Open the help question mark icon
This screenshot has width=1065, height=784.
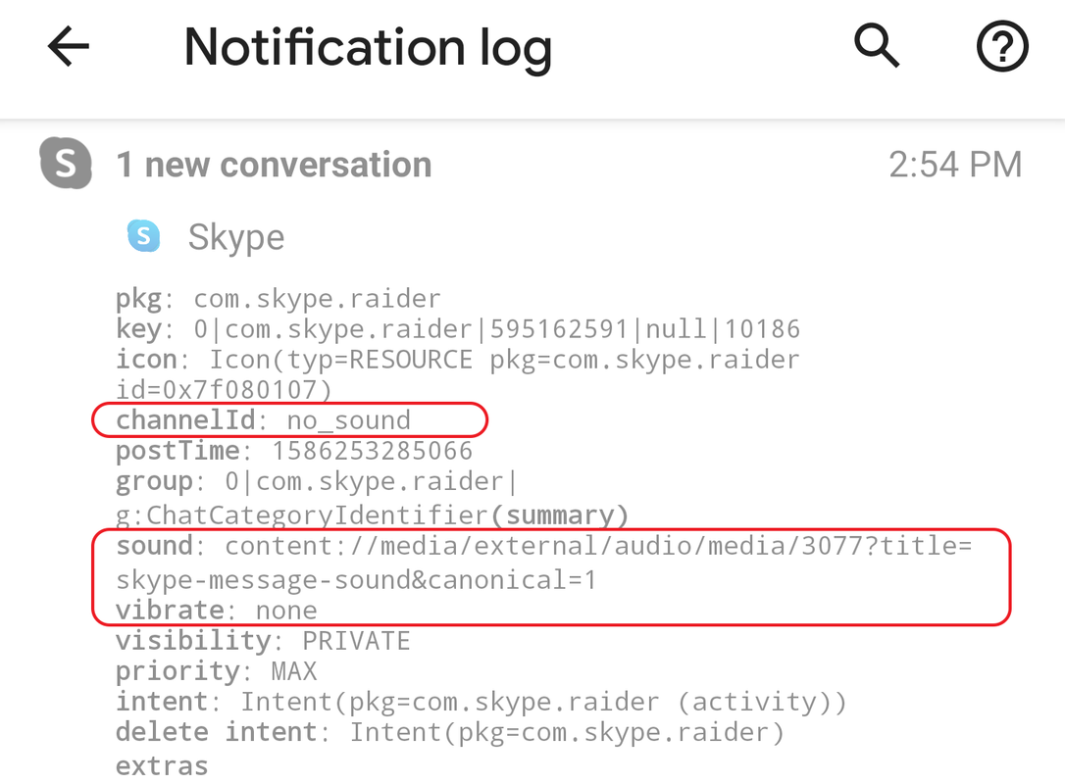[1002, 46]
